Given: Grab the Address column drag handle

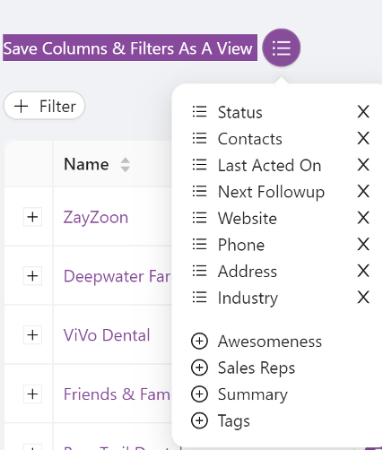Looking at the screenshot, I should (199, 271).
